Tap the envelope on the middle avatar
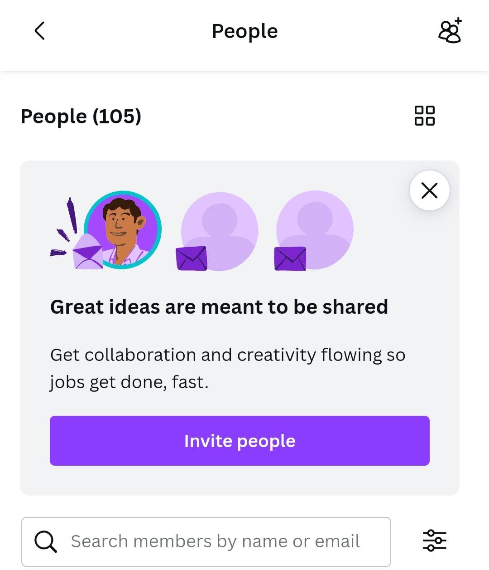This screenshot has width=489, height=570. [x=191, y=259]
